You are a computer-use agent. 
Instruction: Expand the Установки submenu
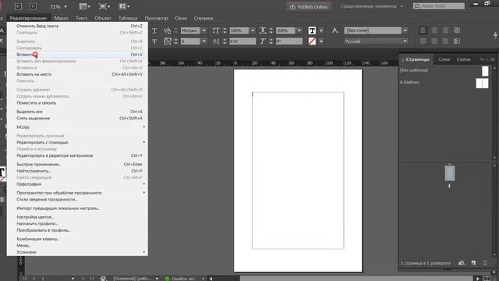(77, 252)
